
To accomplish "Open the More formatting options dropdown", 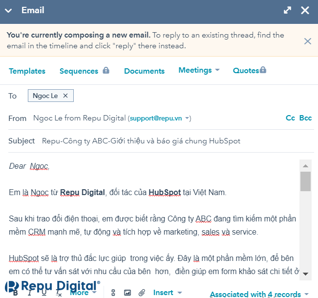I will (83, 293).
